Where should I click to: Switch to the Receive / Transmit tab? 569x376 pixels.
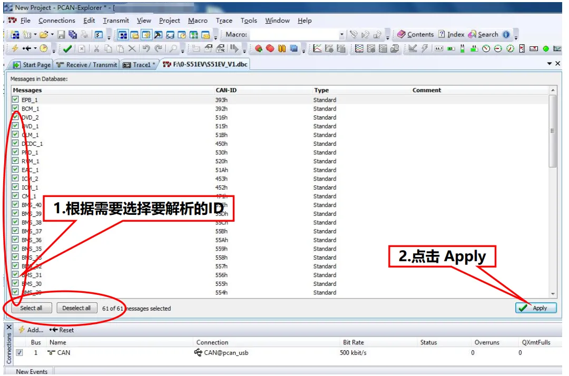(87, 65)
